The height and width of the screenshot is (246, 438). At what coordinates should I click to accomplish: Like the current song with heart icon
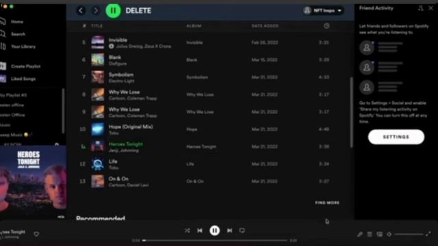(36, 234)
